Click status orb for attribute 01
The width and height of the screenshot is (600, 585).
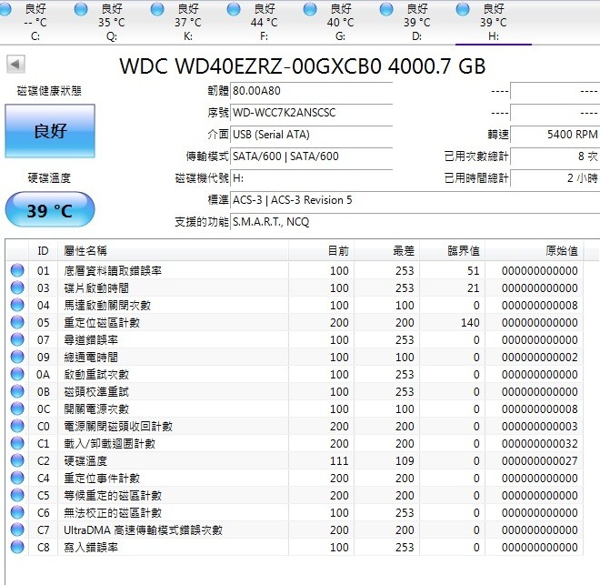pos(17,270)
